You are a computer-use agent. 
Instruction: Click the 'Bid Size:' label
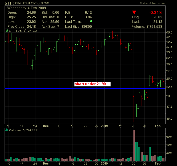click(x=48, y=17)
